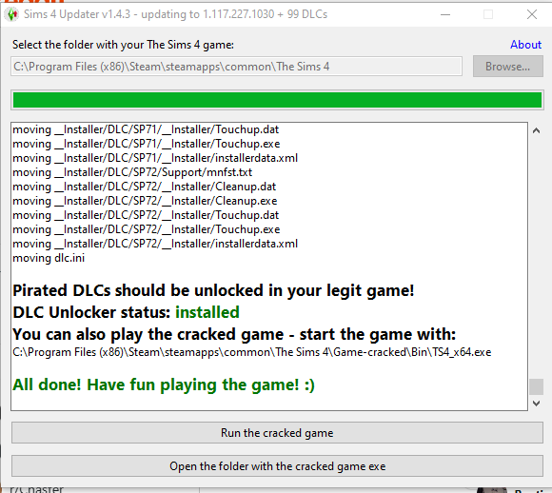This screenshot has width=552, height=493.
Task: Click 'Pirated DLCs should be unlocked' message
Action: pos(213,291)
